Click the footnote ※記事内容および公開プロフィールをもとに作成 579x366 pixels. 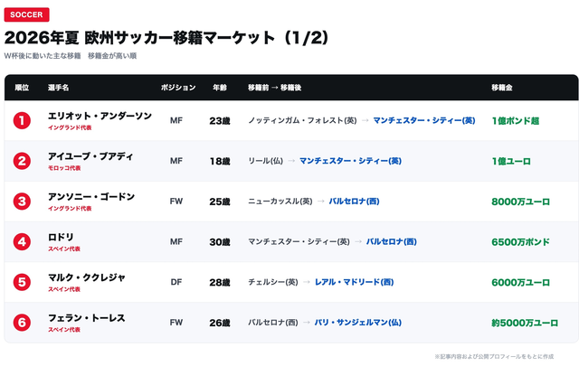pos(494,356)
